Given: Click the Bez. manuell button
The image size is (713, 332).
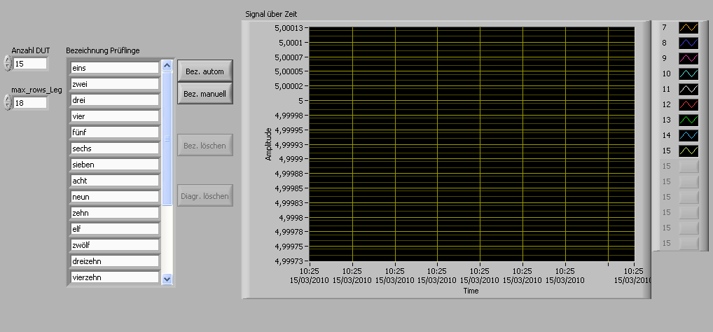Looking at the screenshot, I should coord(205,94).
